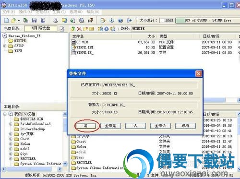Screen dimensions: 240x179
Task: Click the Open CD/DVD disc toolbar icon
Action: pos(25,21)
